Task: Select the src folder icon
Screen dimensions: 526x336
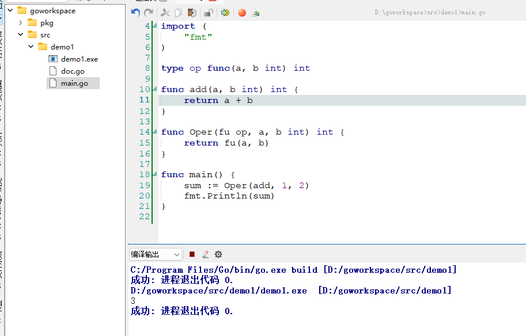Action: (32, 35)
